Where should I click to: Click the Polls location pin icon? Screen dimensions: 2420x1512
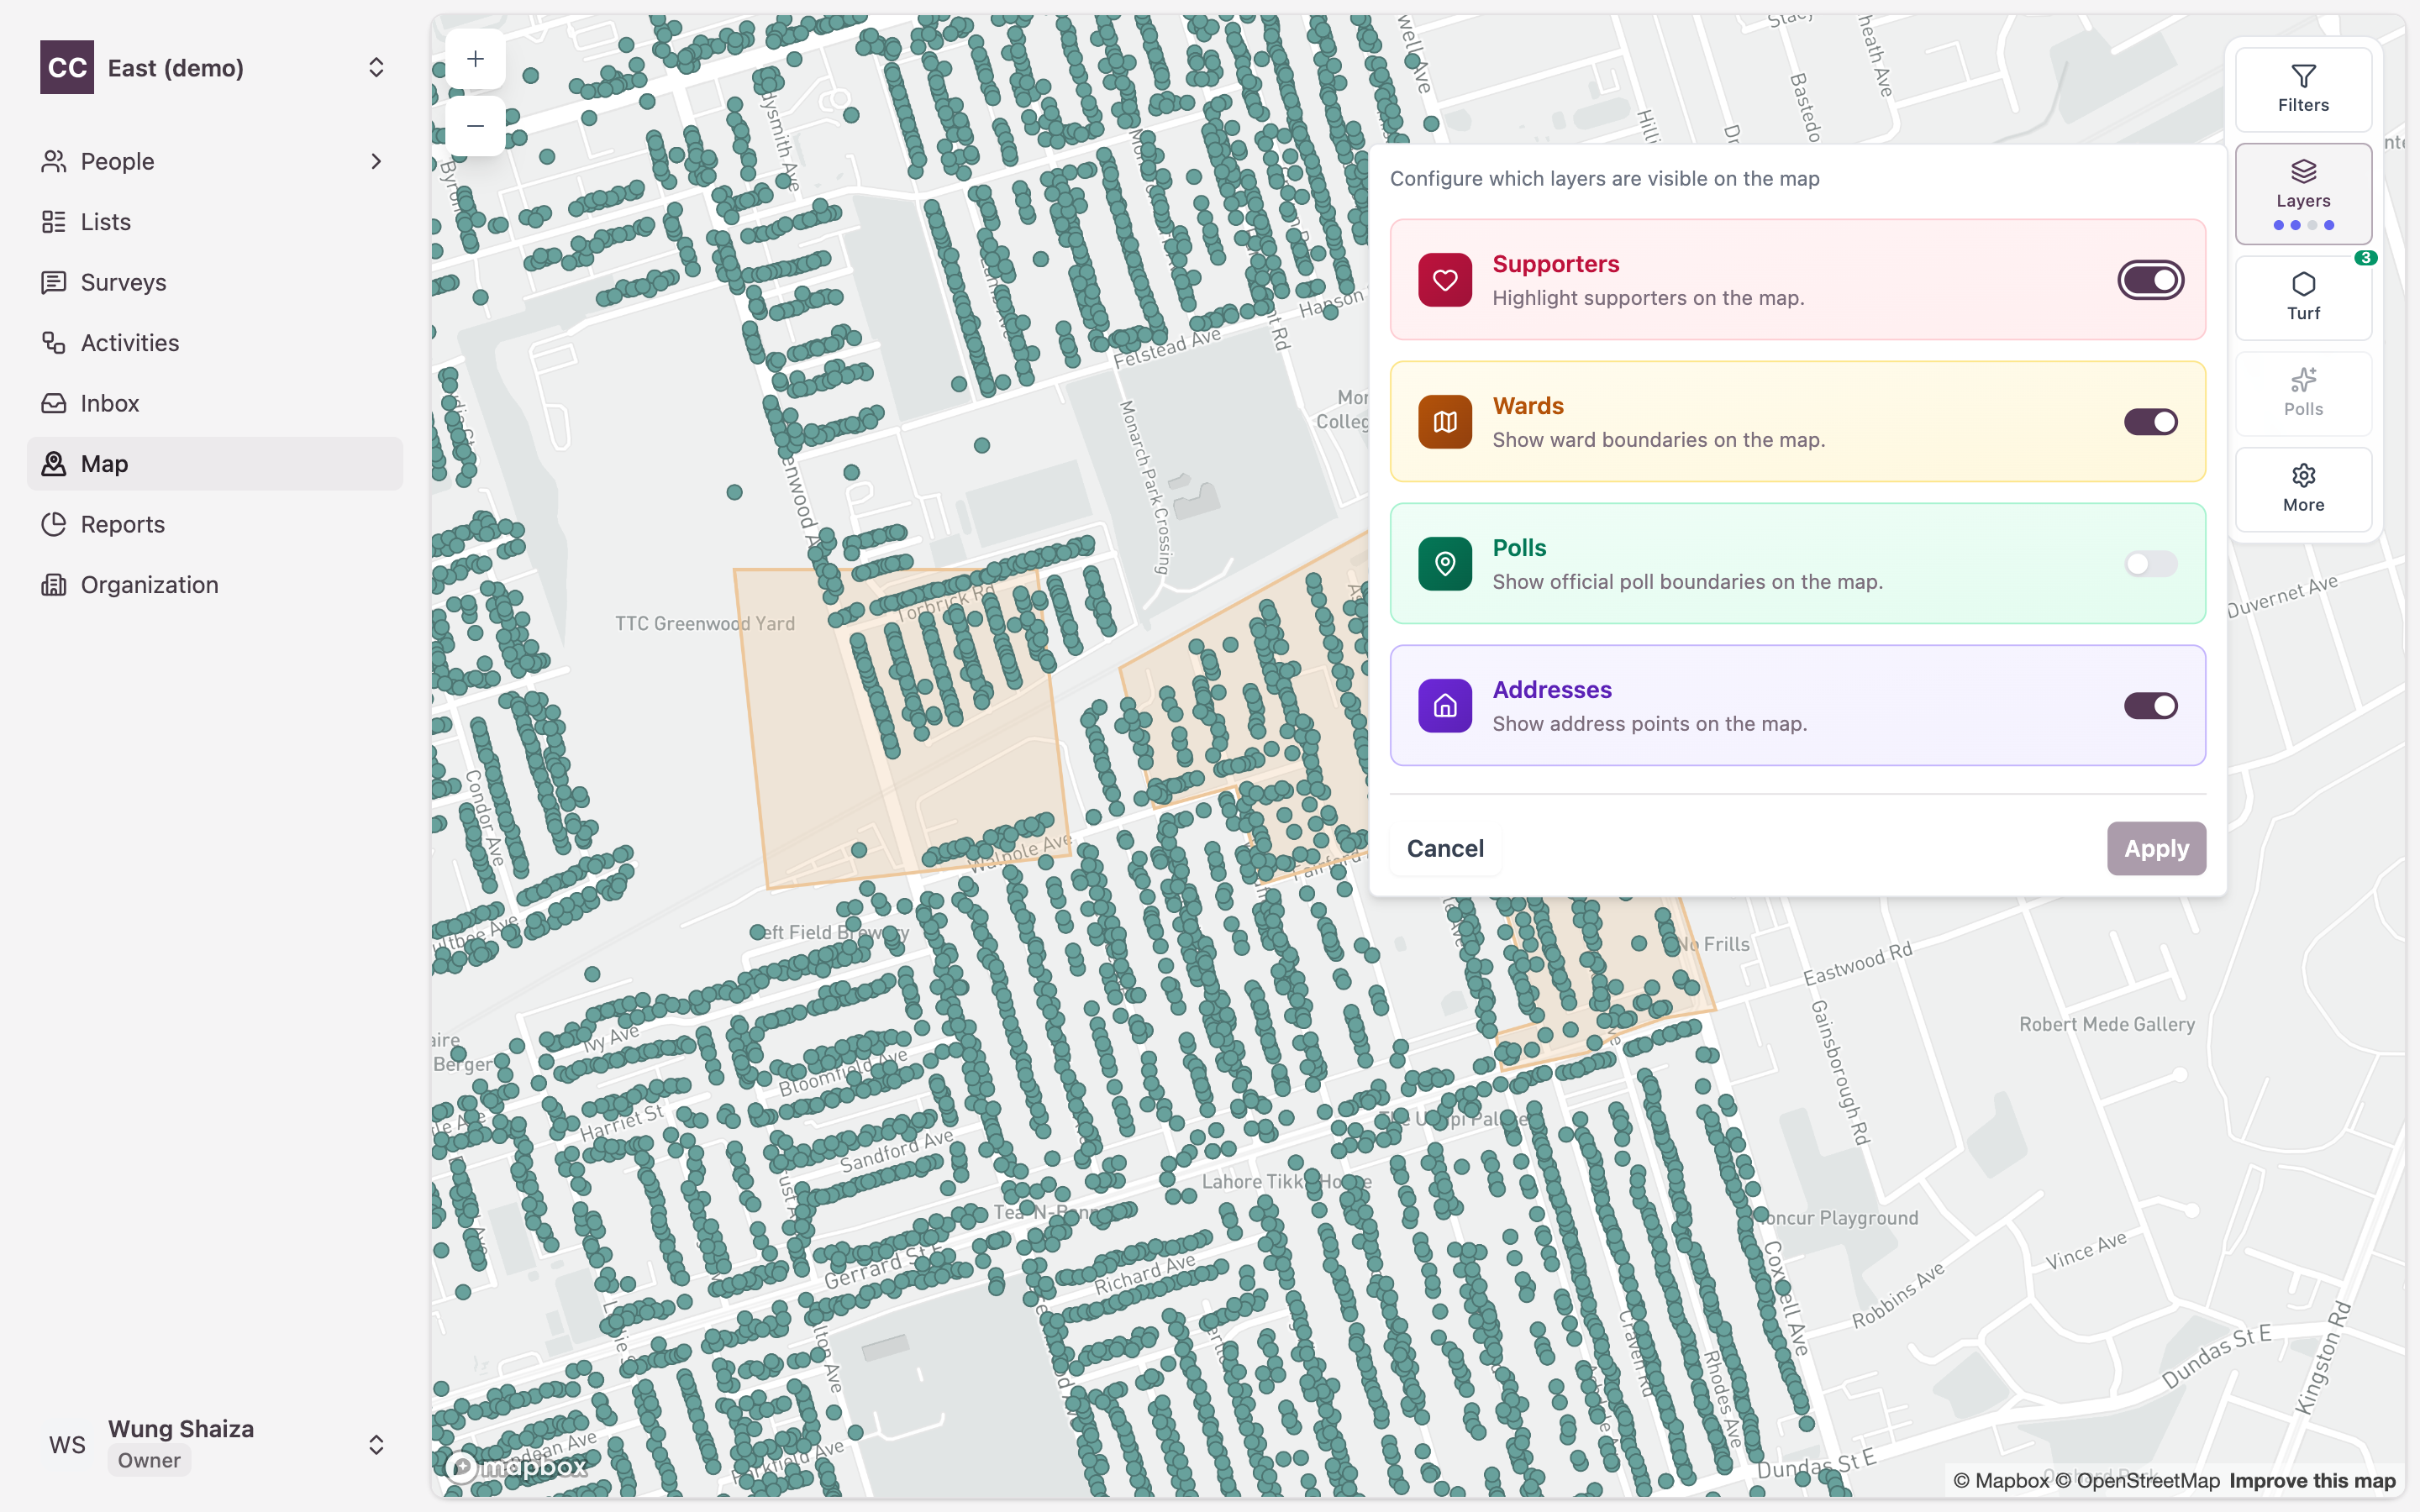click(1445, 564)
